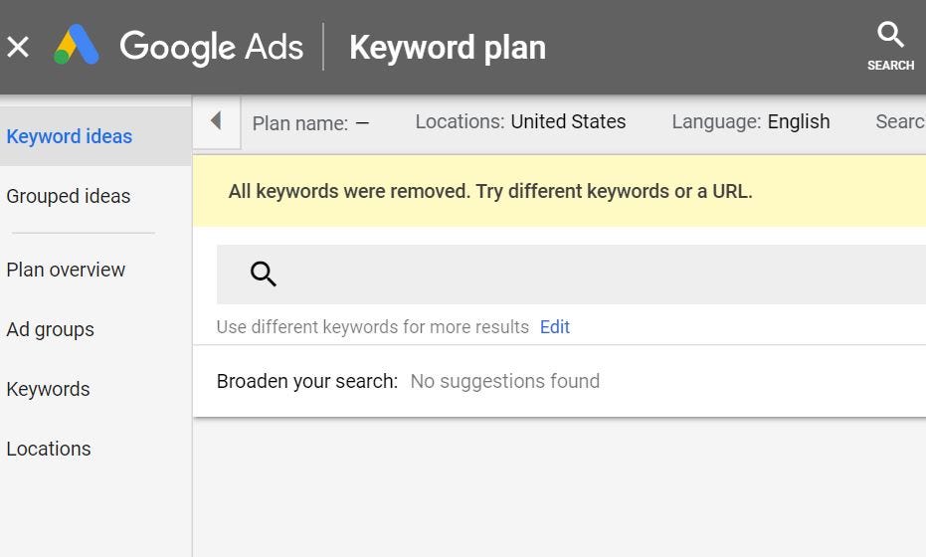Edit the Plan name field in the top bar
This screenshot has height=557, width=926.
[x=310, y=123]
